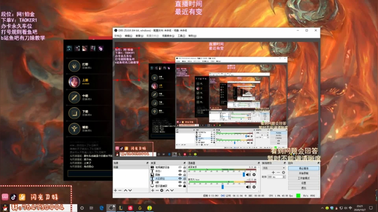Click 停止推流 stop streaming button
The height and width of the screenshot is (212, 378).
(x=303, y=168)
